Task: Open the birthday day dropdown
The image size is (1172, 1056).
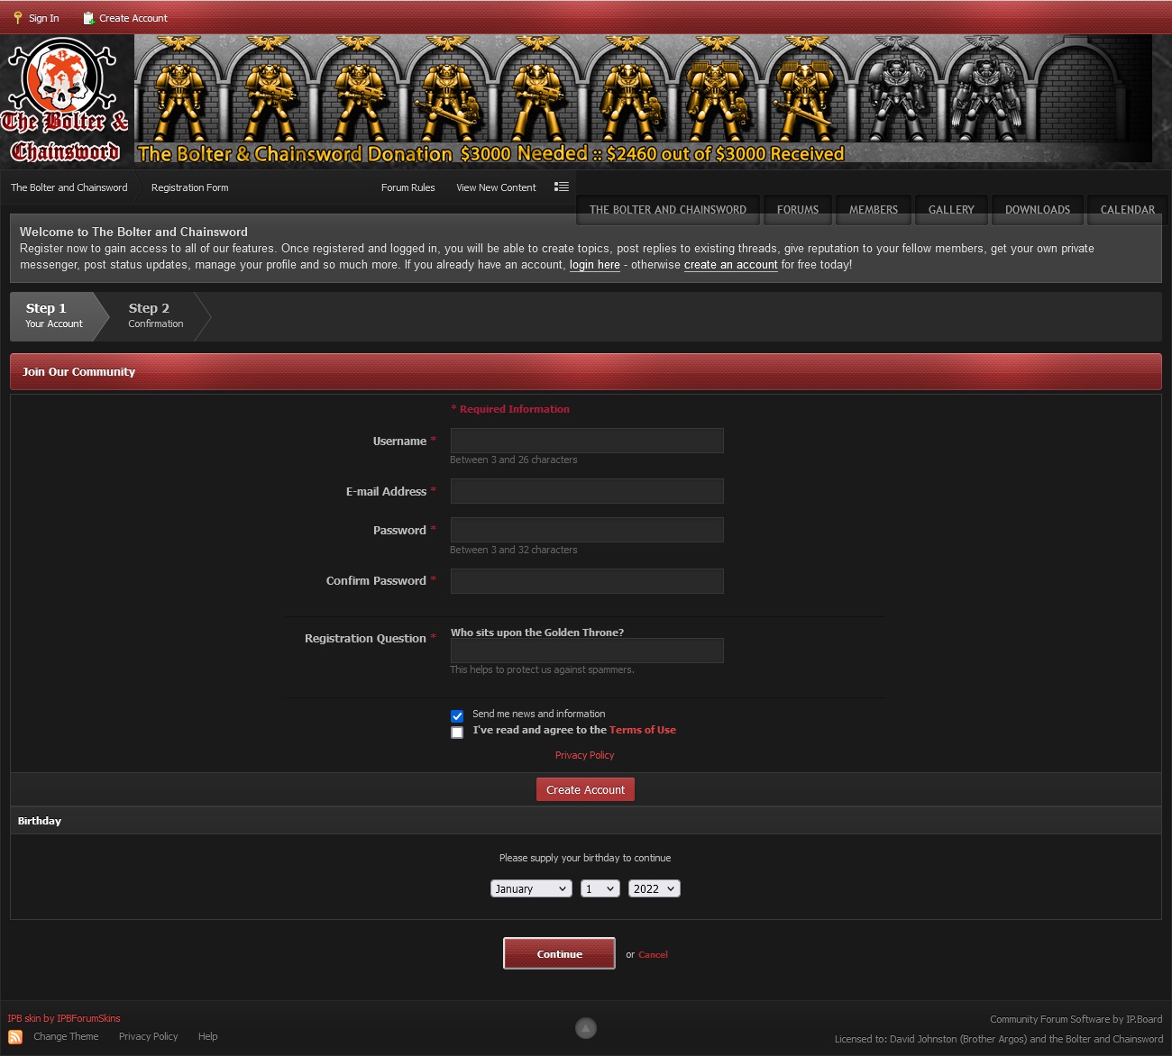Action: coord(600,888)
